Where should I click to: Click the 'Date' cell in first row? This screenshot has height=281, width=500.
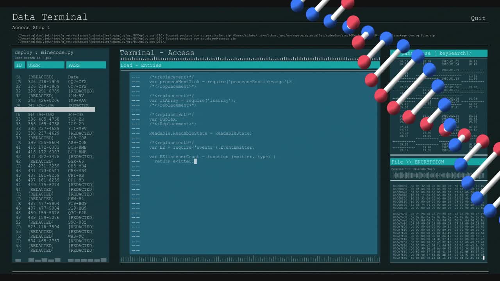point(73,77)
